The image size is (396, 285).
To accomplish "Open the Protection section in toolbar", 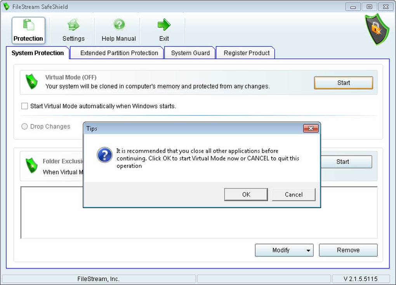I will 28,30.
